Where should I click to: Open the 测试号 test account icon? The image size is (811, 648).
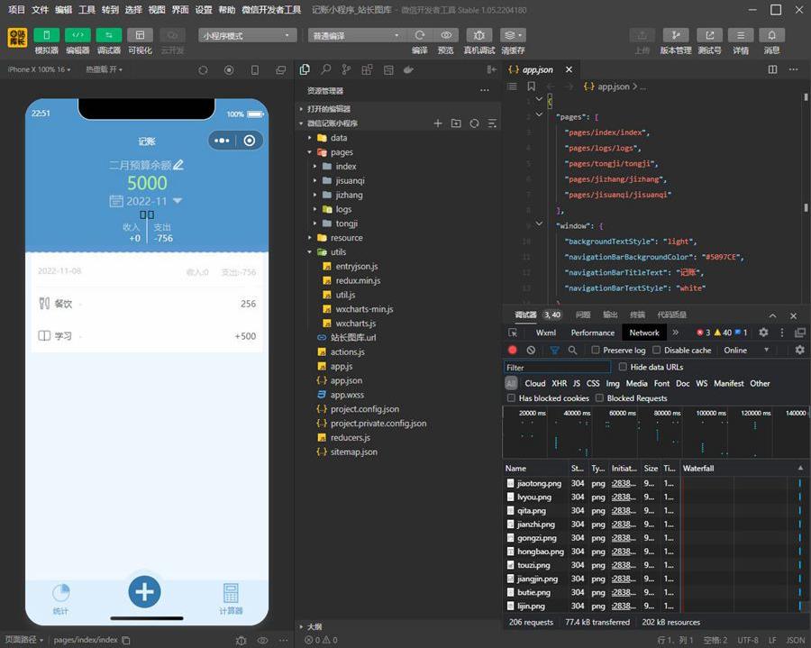point(710,35)
